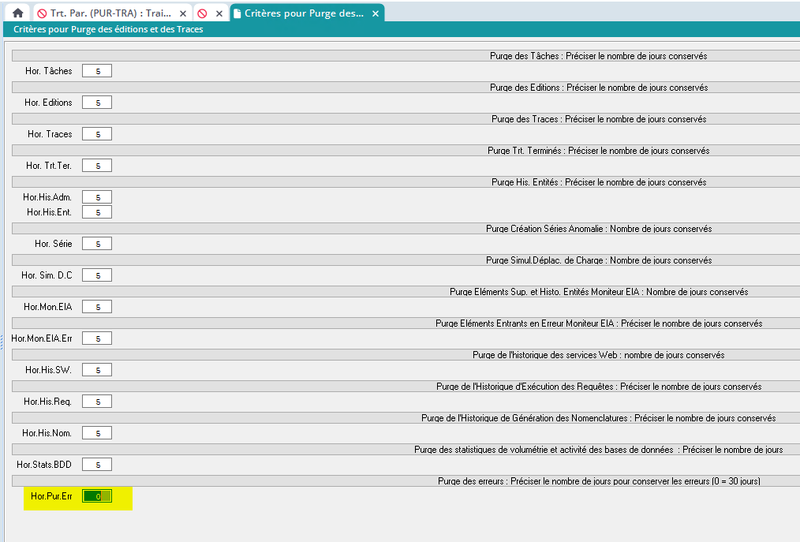Screen dimensions: 800x542
Task: Go to the Home tab icon
Action: pyautogui.click(x=17, y=13)
